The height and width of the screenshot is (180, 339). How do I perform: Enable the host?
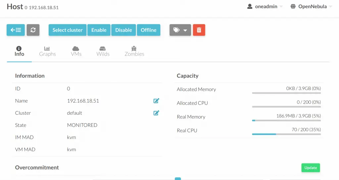(99, 30)
